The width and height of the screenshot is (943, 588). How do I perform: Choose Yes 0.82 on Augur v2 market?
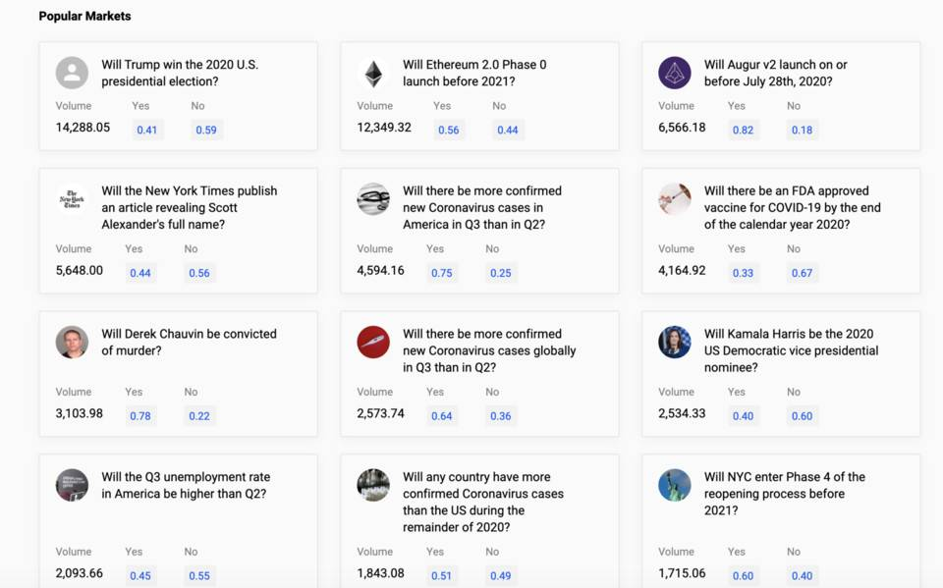point(743,130)
